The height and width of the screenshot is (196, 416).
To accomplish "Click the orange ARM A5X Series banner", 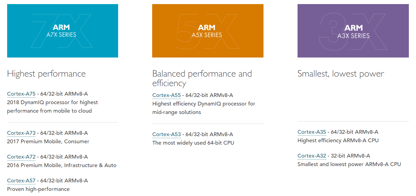I will pos(208,31).
